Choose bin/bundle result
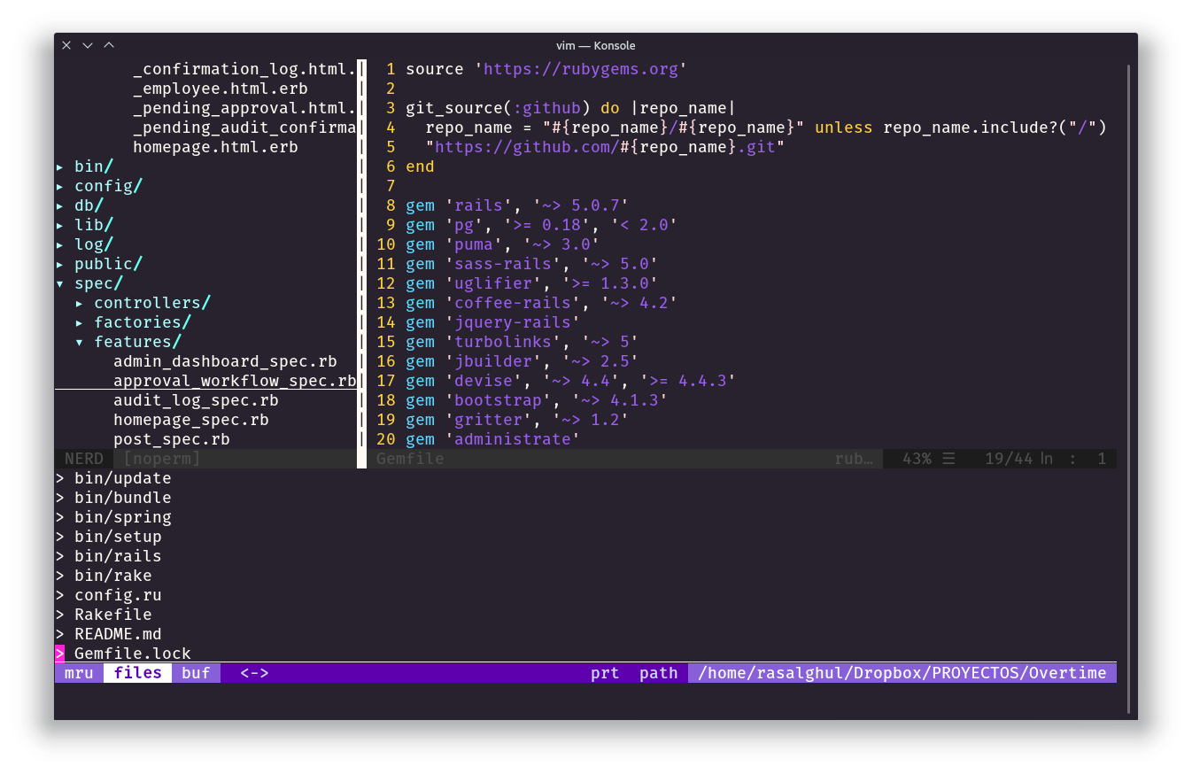Viewport: 1192px width, 774px height. pyautogui.click(x=122, y=498)
